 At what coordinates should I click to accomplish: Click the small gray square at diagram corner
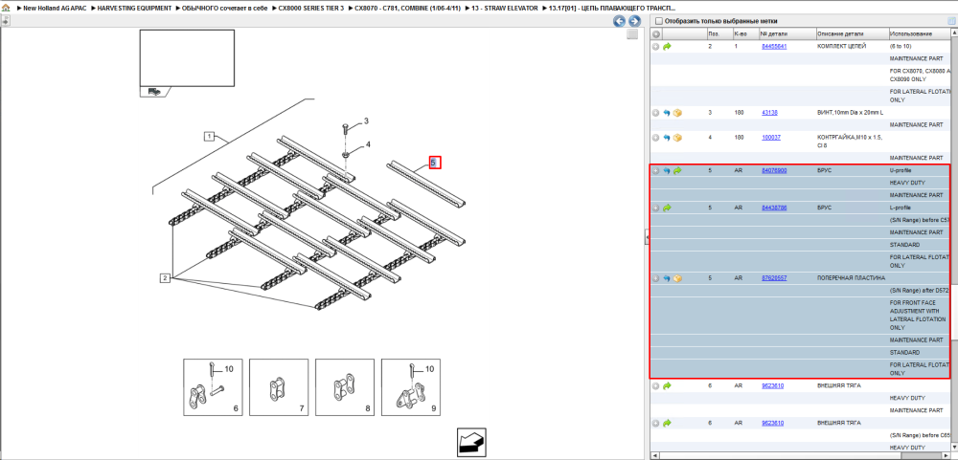[x=632, y=34]
